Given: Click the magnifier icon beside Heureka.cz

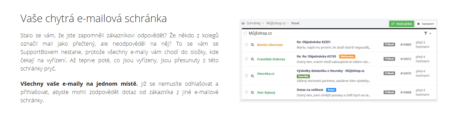Looking at the screenshot, I should tap(252, 76).
